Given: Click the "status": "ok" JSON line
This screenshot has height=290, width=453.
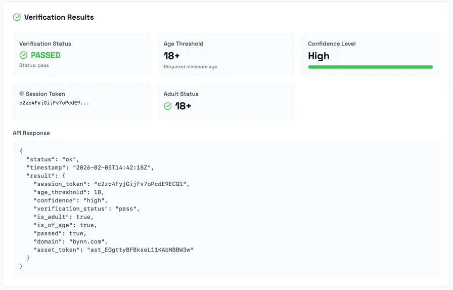Looking at the screenshot, I should click(53, 159).
